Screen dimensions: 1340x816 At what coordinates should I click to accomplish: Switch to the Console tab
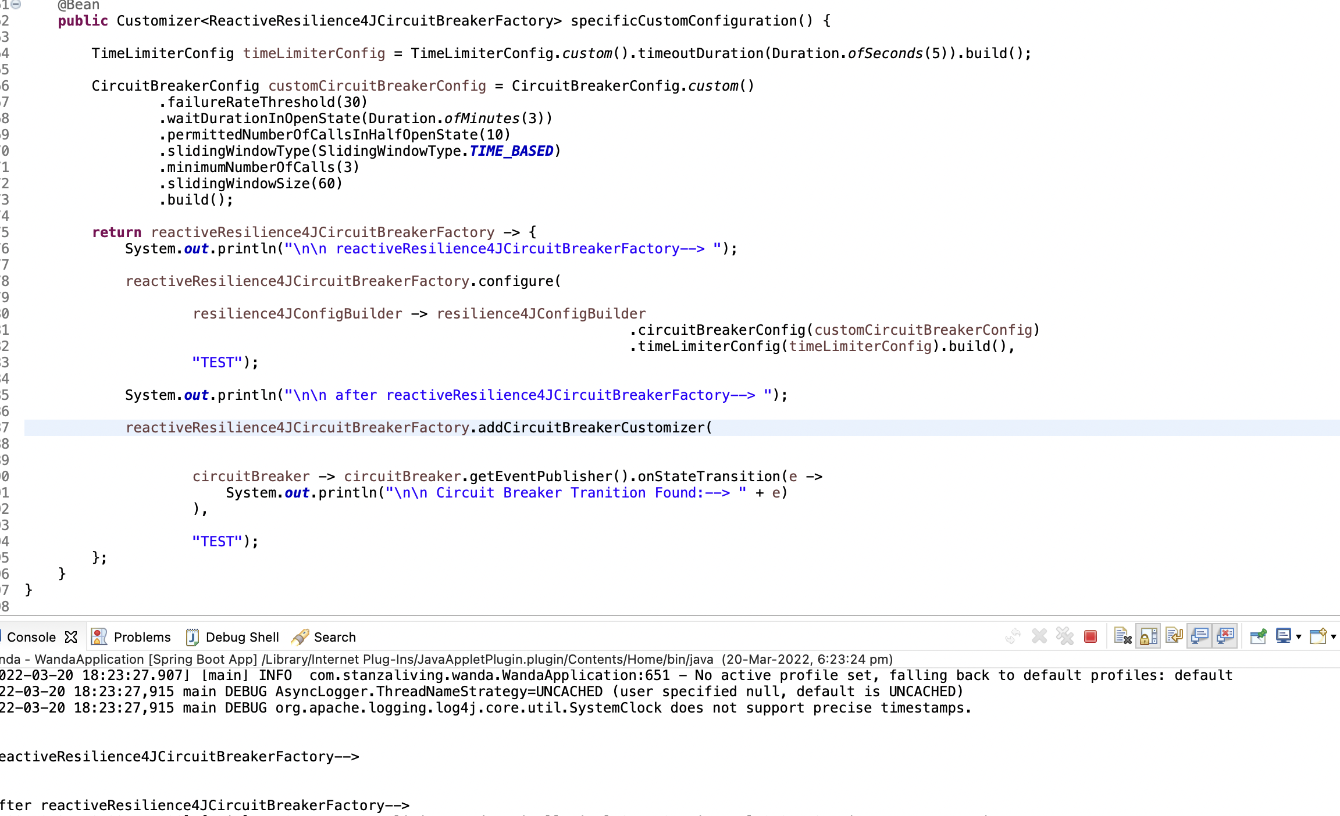click(x=31, y=637)
